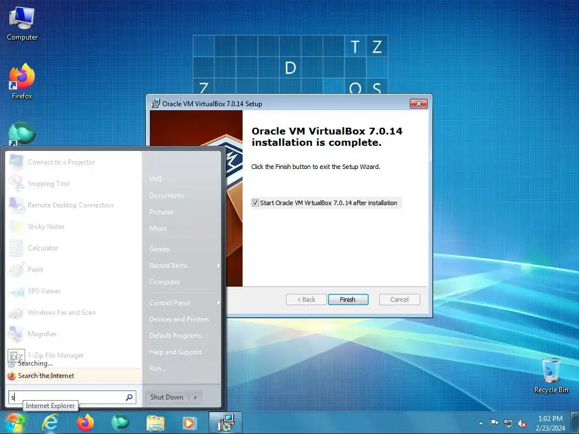Open Music in Start menu
Screen dimensions: 579x434
(x=158, y=228)
